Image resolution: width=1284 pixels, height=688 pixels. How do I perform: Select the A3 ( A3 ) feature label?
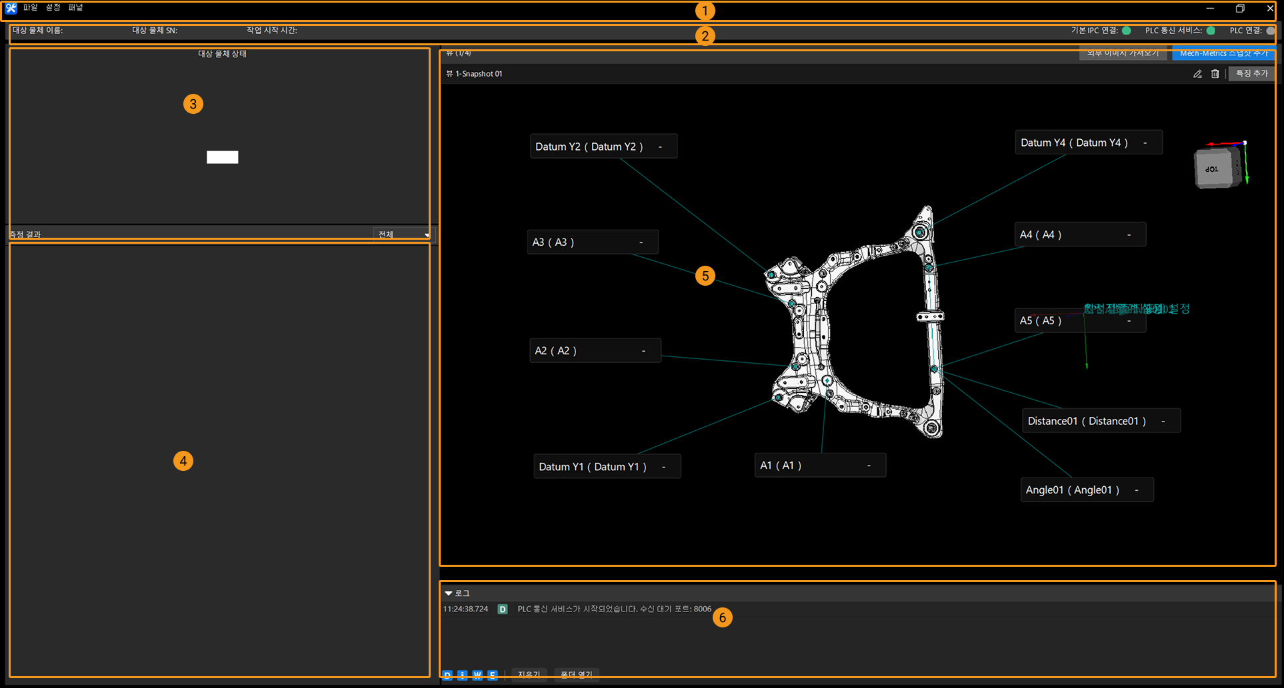[x=593, y=242]
